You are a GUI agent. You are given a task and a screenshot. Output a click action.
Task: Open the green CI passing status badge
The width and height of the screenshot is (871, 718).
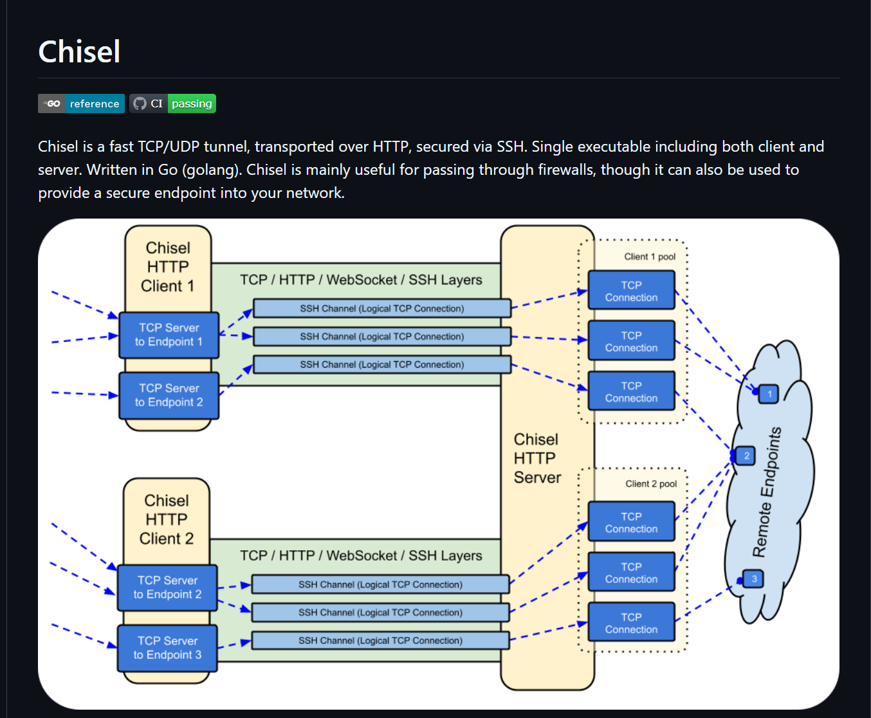191,103
